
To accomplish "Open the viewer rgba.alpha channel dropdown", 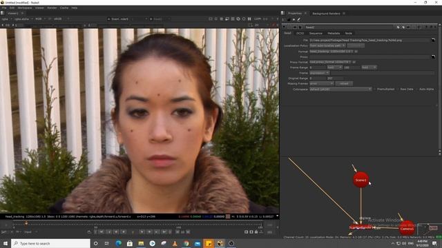I will click(23, 19).
